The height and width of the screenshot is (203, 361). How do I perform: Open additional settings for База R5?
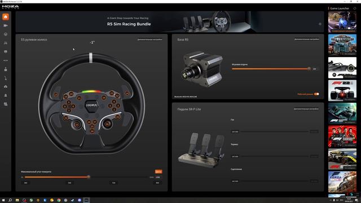click(x=306, y=39)
